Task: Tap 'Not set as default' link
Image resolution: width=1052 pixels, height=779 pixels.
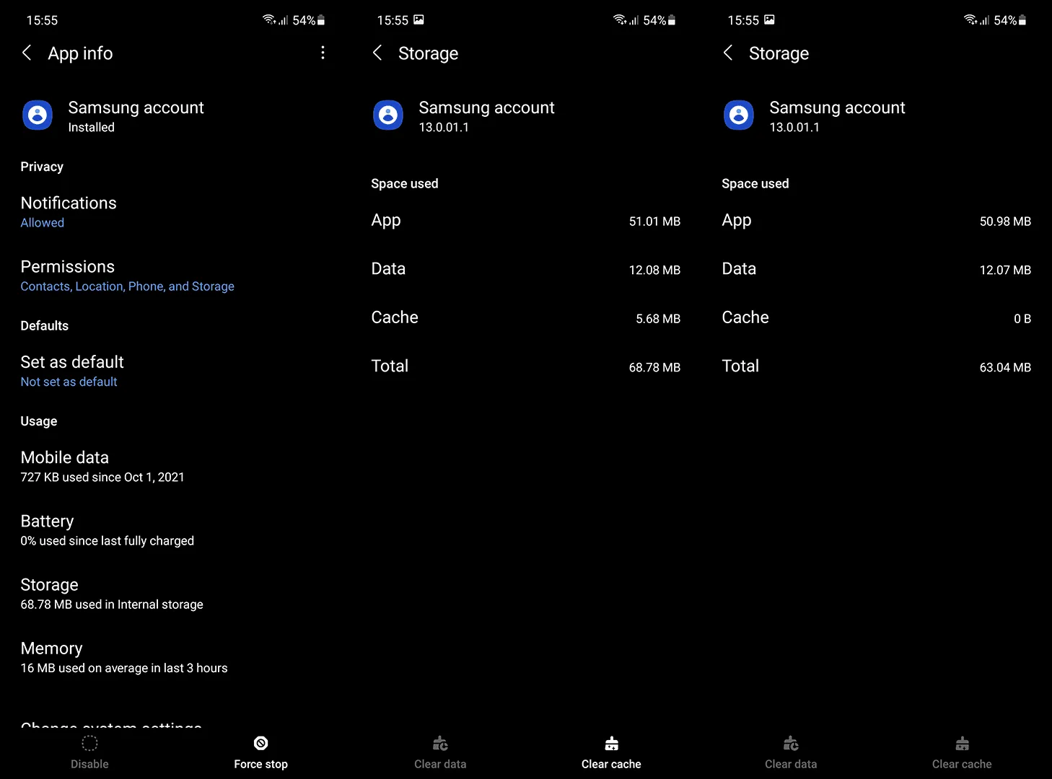Action: pyautogui.click(x=69, y=382)
